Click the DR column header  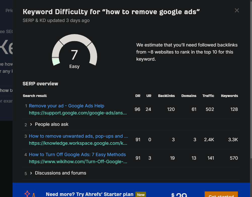[137, 96]
